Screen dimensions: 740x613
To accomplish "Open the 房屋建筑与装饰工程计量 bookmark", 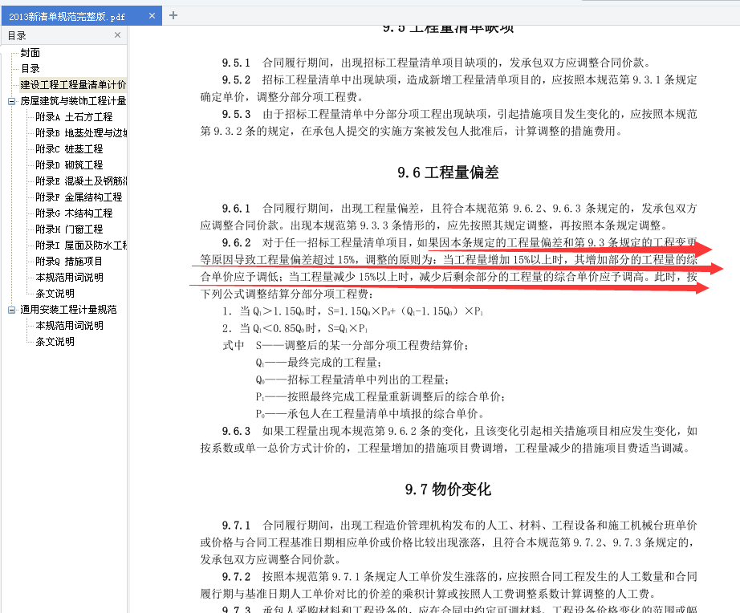I will [73, 101].
